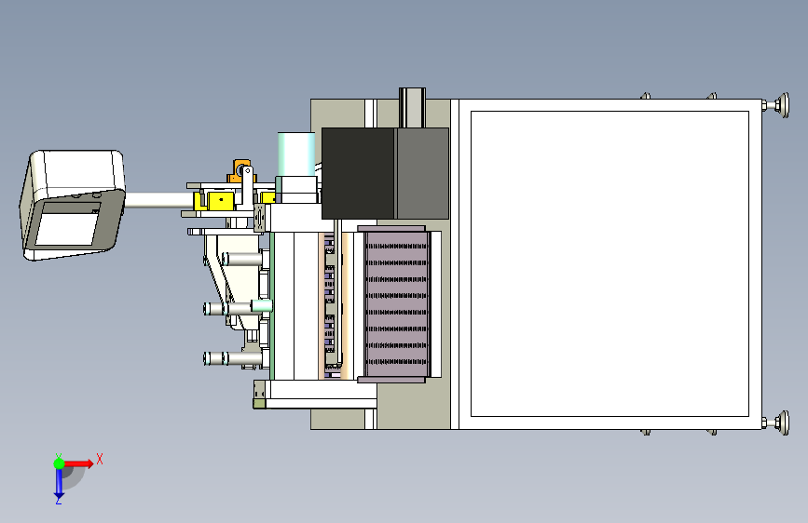Click the red X axis of the triad

coord(78,463)
